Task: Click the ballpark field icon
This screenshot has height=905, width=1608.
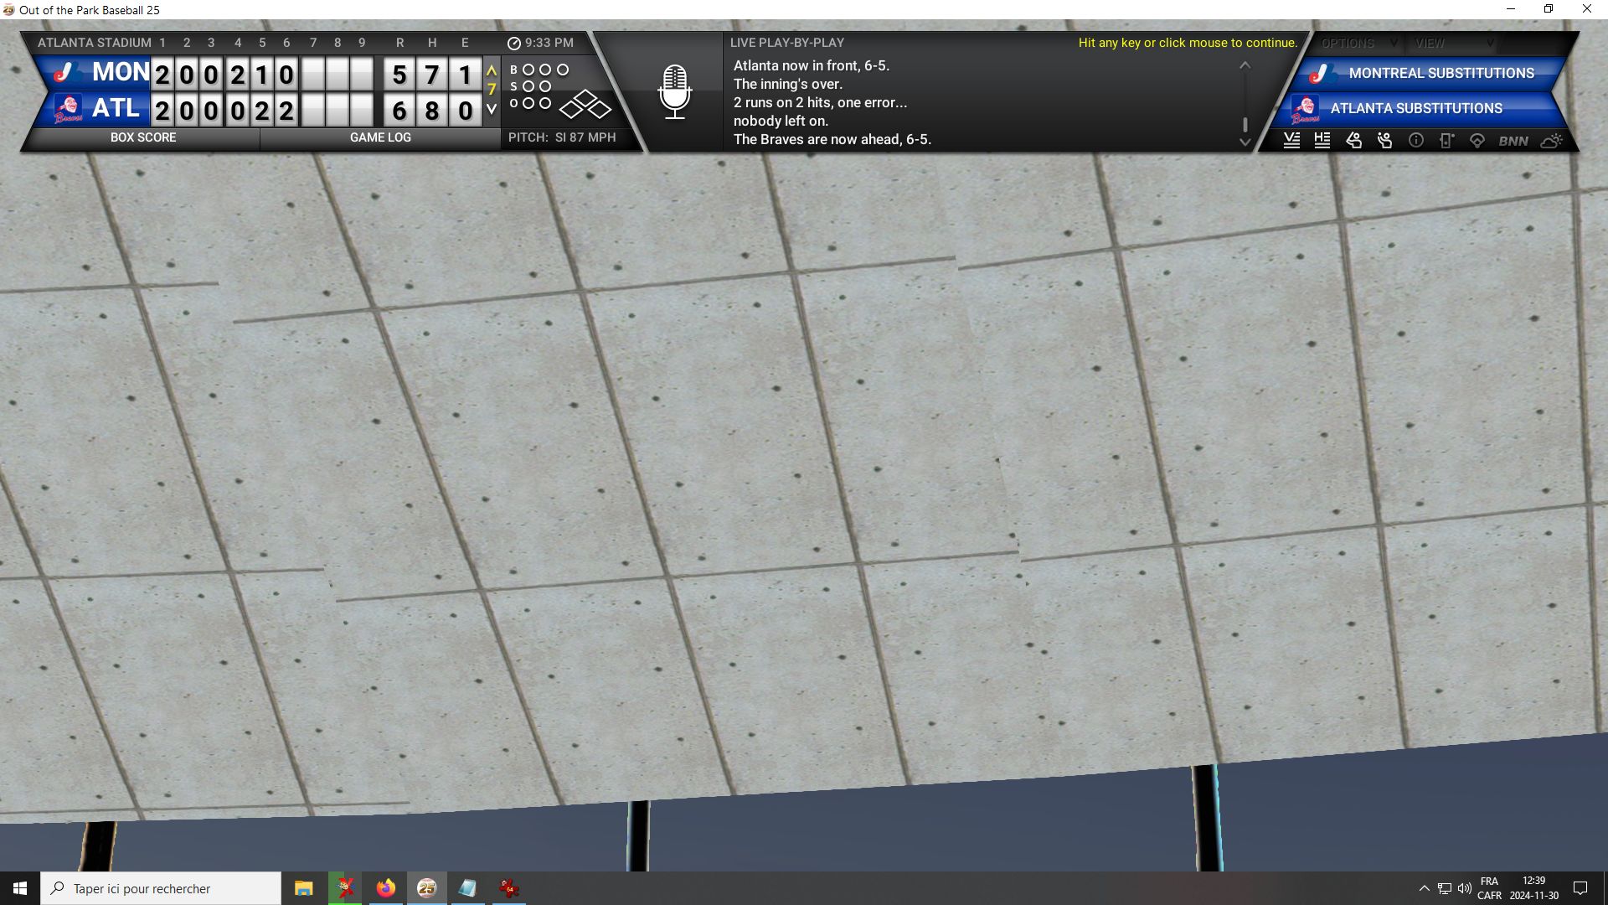Action: click(x=1477, y=141)
